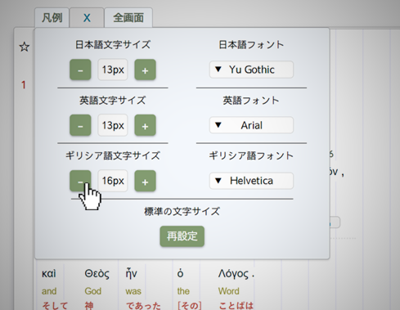Click the English gloss 'the'
The image size is (400, 310).
click(x=183, y=291)
